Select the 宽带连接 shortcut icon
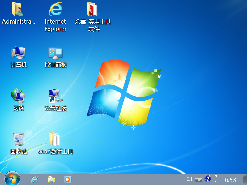This screenshot has width=247, height=185. point(55,96)
